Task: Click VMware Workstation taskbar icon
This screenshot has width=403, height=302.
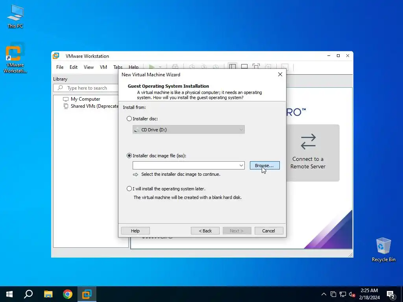Action: pos(87,294)
